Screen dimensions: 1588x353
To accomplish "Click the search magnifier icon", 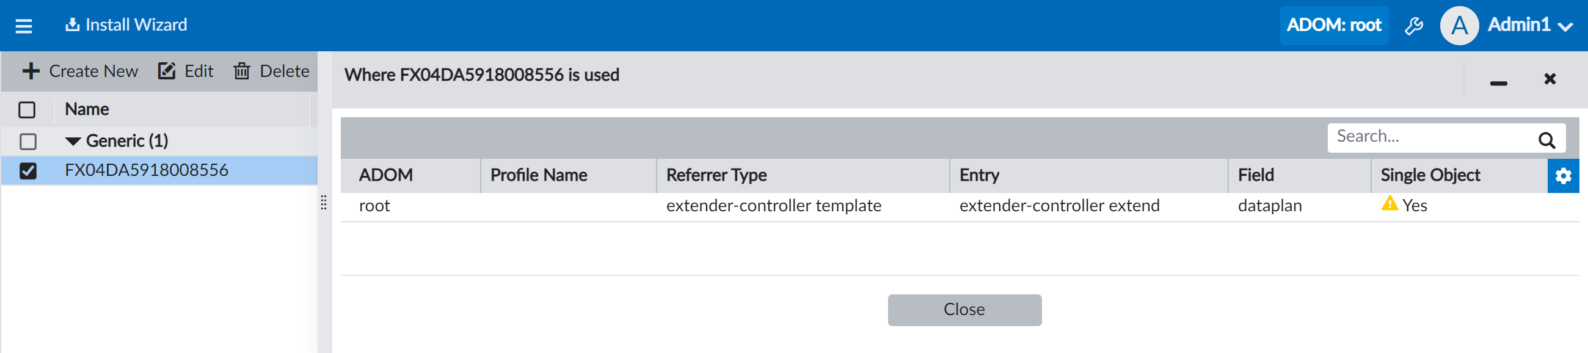I will tap(1546, 140).
